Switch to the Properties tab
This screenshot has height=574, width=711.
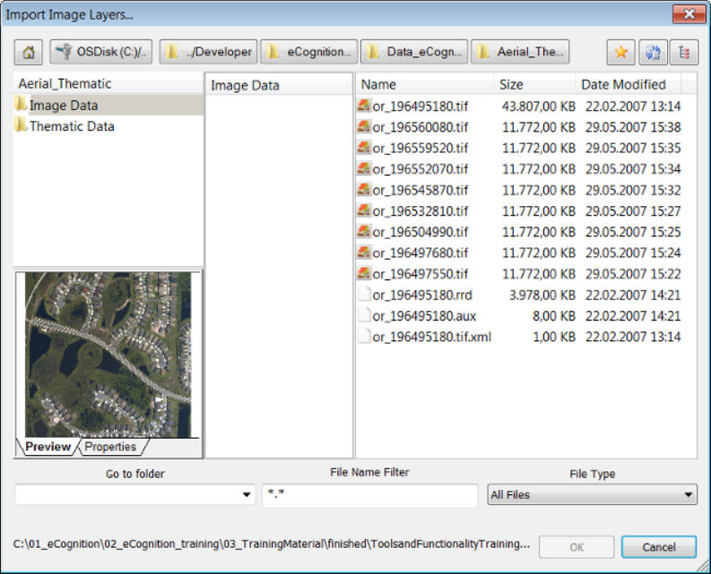(111, 447)
